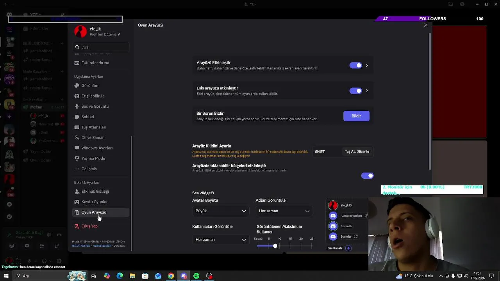Click the Bildir button

tap(356, 116)
